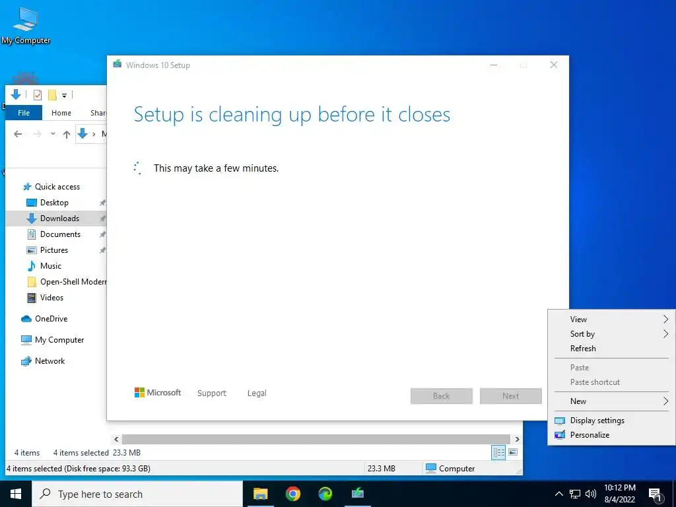Image resolution: width=676 pixels, height=507 pixels.
Task: Open volume control tray icon
Action: click(591, 494)
